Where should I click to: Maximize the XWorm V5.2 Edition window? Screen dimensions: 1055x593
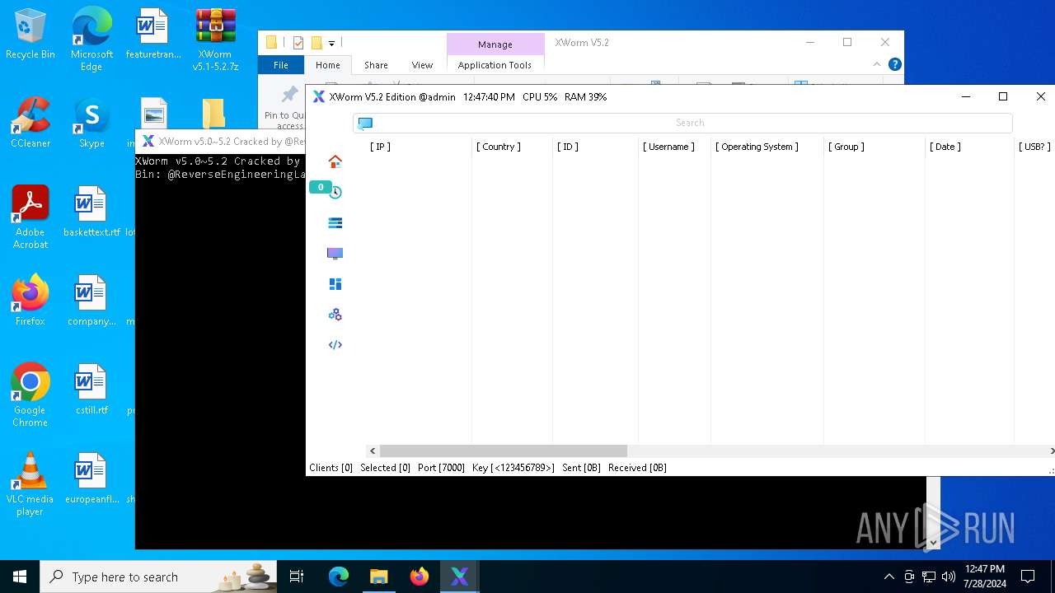tap(1003, 96)
